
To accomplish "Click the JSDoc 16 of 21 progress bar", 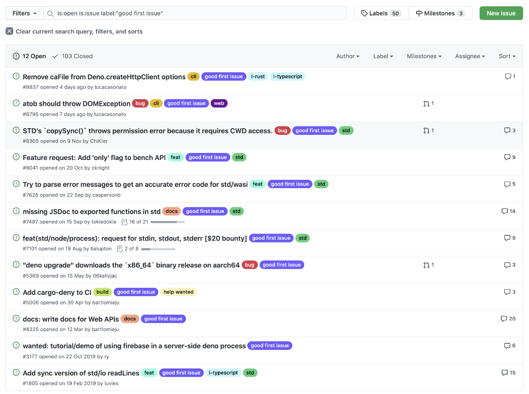I will 168,222.
